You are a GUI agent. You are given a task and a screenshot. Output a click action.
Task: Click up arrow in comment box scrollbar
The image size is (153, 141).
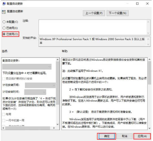pos(148,22)
